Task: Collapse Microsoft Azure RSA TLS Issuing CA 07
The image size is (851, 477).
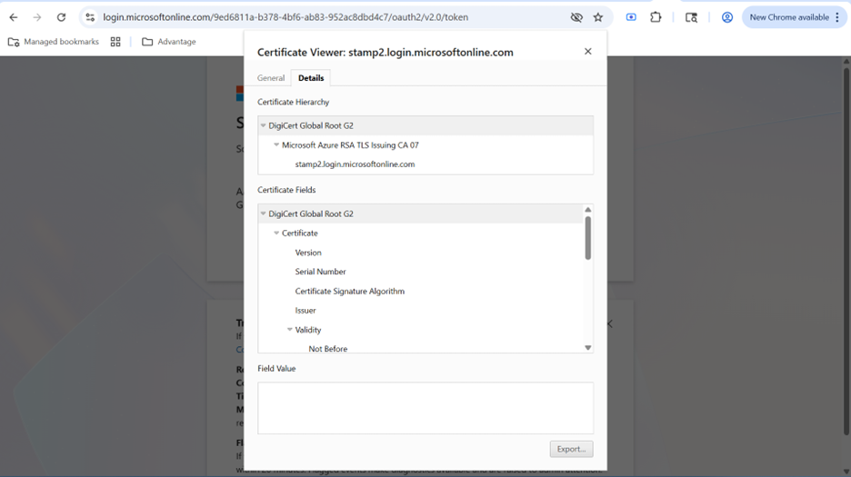Action: 276,144
